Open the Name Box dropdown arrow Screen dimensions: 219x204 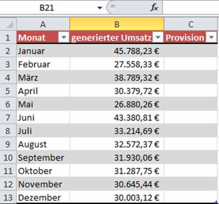coord(100,7)
